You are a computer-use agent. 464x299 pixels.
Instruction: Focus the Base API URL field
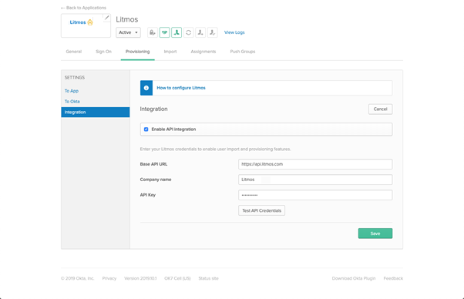pyautogui.click(x=315, y=164)
